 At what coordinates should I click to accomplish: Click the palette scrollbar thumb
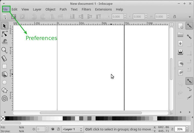11,123
